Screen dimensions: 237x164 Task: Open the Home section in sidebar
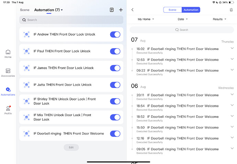pos(8,53)
